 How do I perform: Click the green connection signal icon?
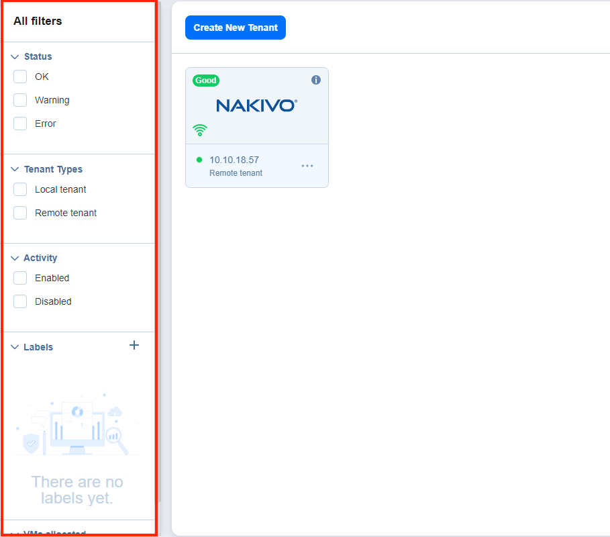200,130
